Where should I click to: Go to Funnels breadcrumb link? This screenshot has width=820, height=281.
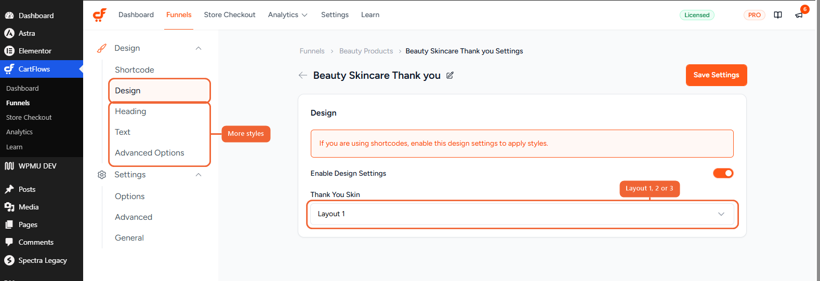coord(312,51)
